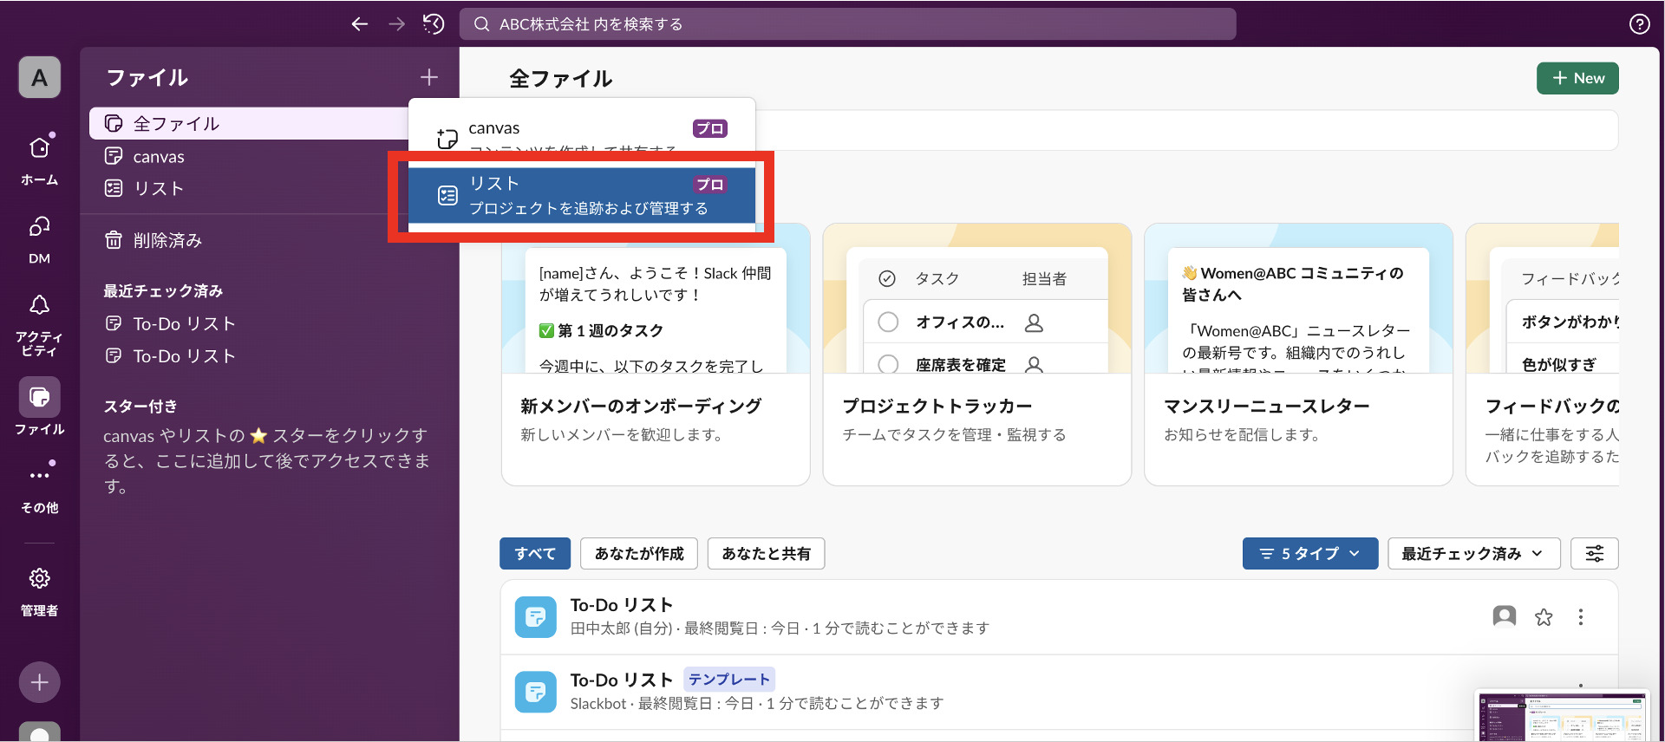Select 全ファイル in the sidebar
This screenshot has width=1665, height=742.
(x=250, y=123)
